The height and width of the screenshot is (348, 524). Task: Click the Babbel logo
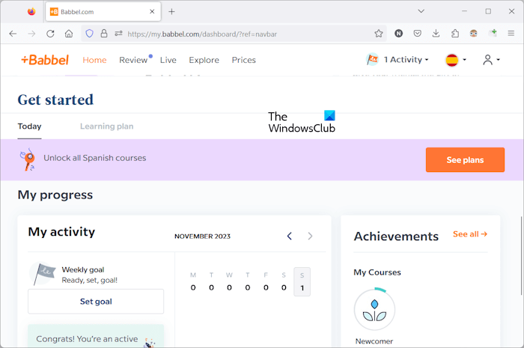pyautogui.click(x=45, y=60)
